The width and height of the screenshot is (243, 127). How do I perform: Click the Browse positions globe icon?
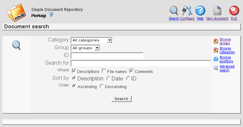click(x=216, y=59)
